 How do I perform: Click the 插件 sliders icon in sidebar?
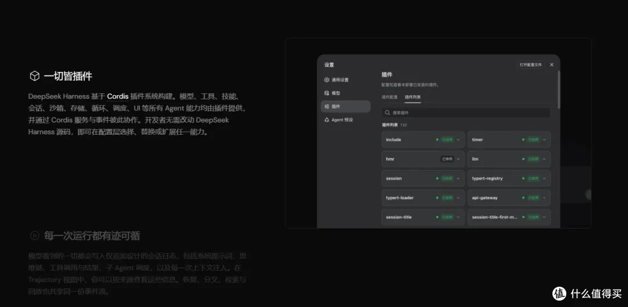327,107
